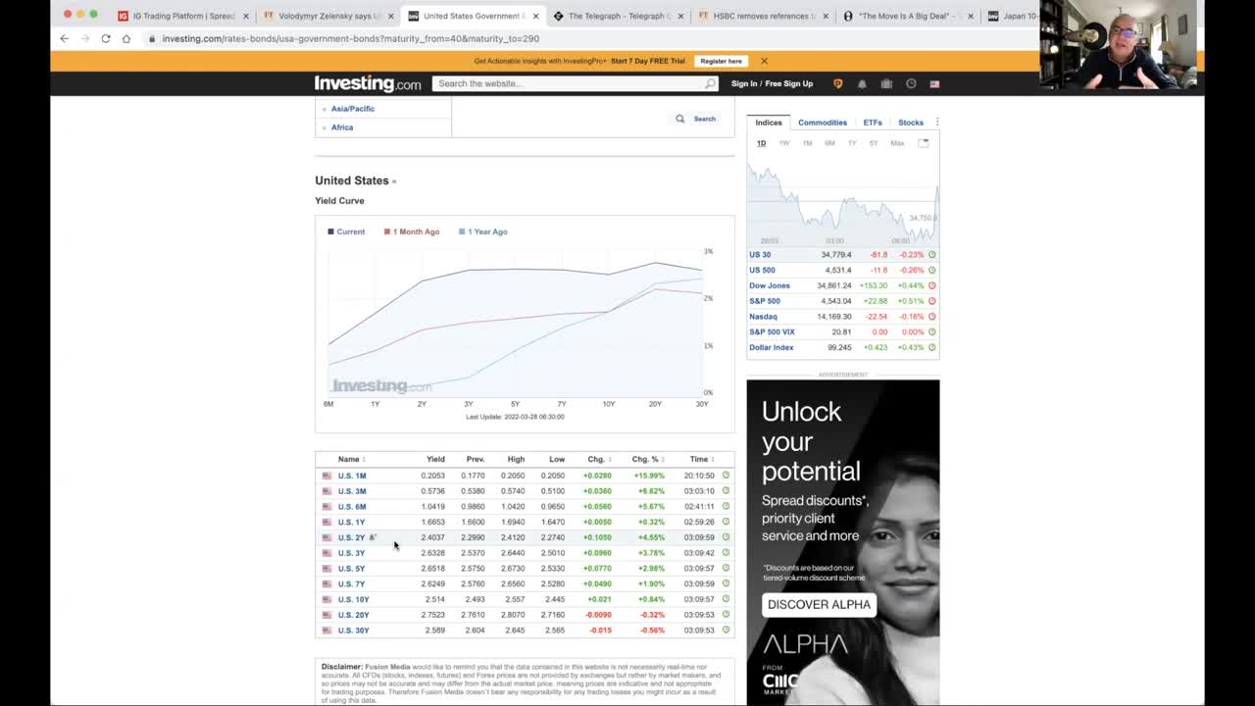1255x706 pixels.
Task: Click the clock icon in the Dow Jones row
Action: [931, 285]
